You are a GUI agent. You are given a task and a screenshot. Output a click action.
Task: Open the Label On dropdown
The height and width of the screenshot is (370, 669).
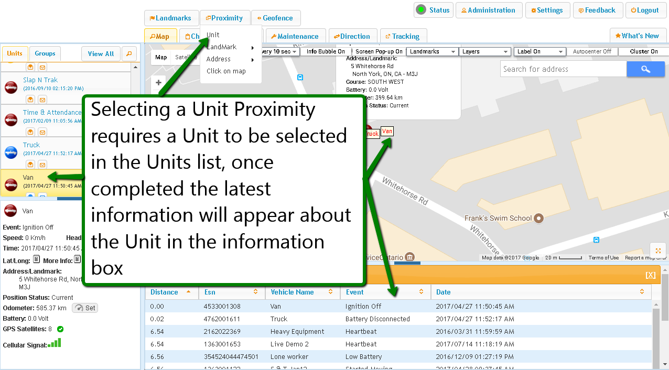[539, 51]
